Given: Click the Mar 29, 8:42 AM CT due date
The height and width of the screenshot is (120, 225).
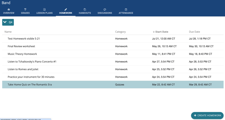Looking at the screenshot, I should (200, 85).
